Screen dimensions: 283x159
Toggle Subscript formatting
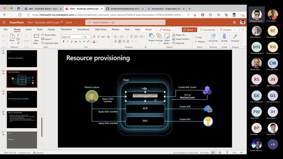(x=80, y=42)
